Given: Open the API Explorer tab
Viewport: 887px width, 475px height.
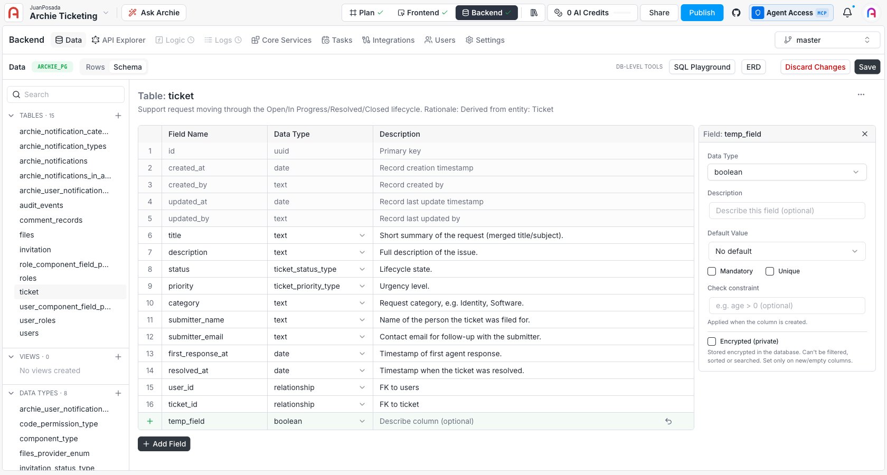Looking at the screenshot, I should coord(118,40).
